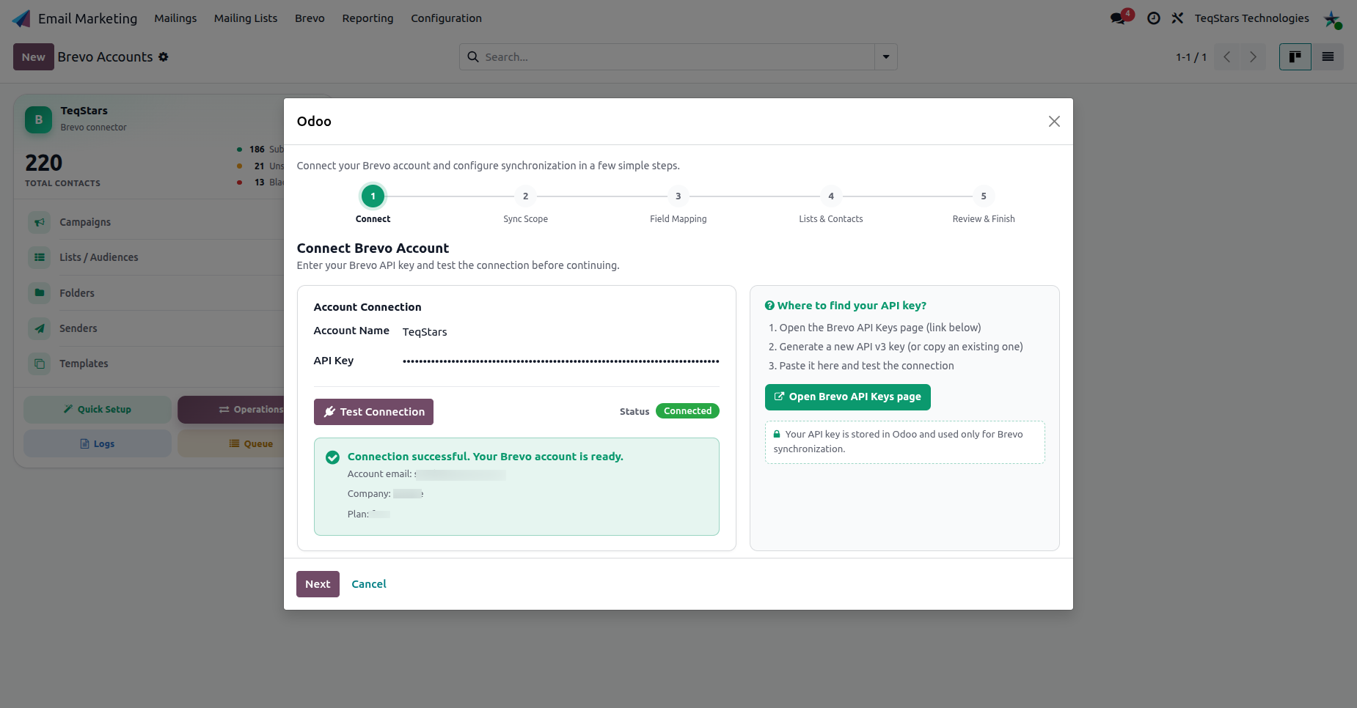
Task: Open the Configuration menu
Action: (446, 18)
